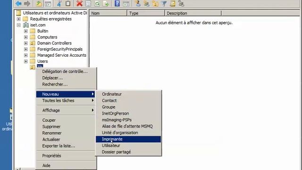
Task: Toggle the console tree show/hide icon
Action: [48, 3]
